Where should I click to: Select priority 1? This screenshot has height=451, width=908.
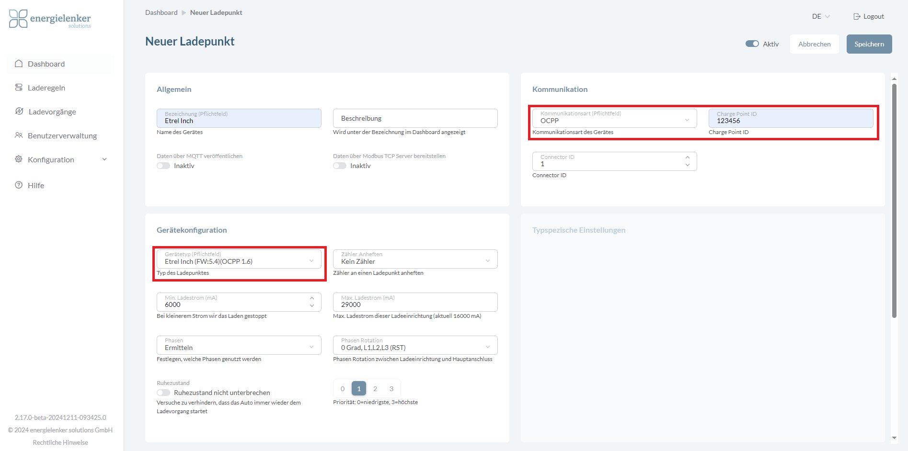pos(359,389)
